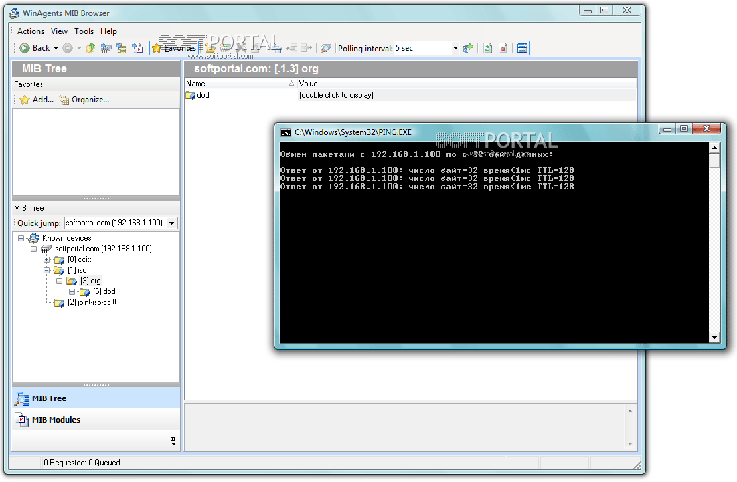Switch to MIB Modules navigation pane

(96, 420)
